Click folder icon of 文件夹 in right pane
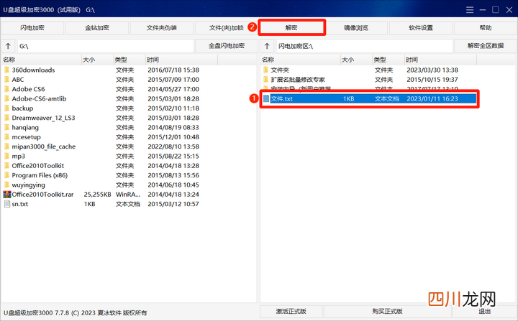This screenshot has height=321, width=518. (x=265, y=70)
